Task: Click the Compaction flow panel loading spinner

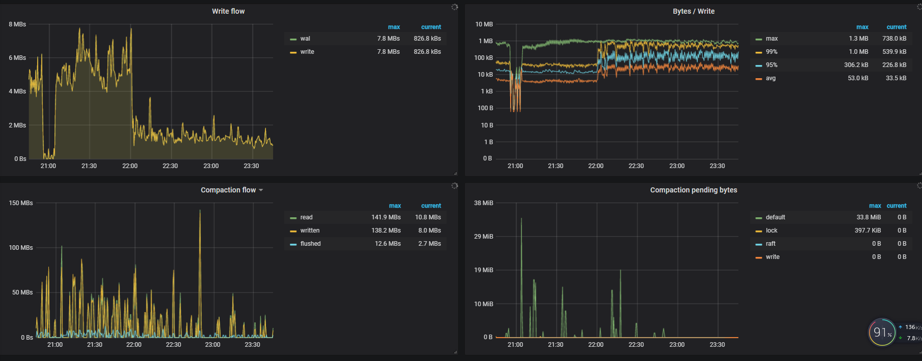Action: [x=455, y=186]
